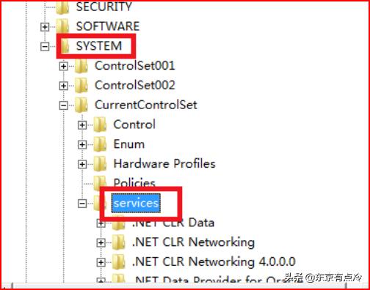Expand the Control subkey
Viewport: 370px width, 290px height.
pyautogui.click(x=82, y=125)
